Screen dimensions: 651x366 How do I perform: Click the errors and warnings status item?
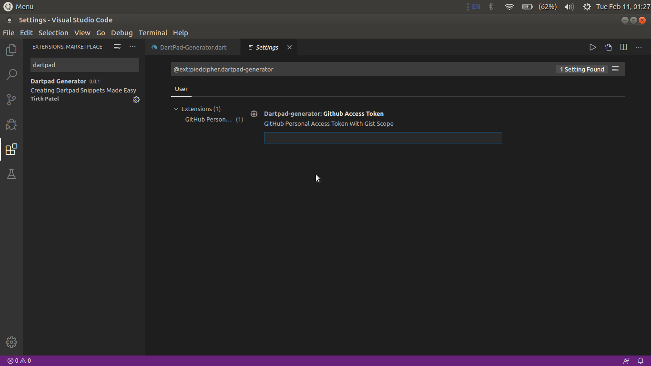[19, 361]
